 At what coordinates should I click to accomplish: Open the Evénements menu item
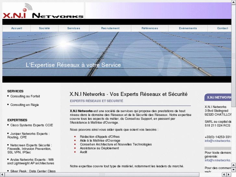[188, 28]
